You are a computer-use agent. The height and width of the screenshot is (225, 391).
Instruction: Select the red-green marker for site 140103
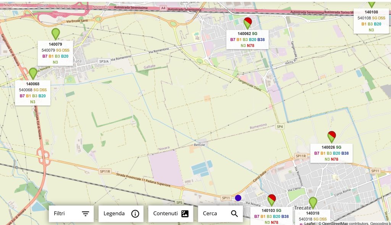271,200
